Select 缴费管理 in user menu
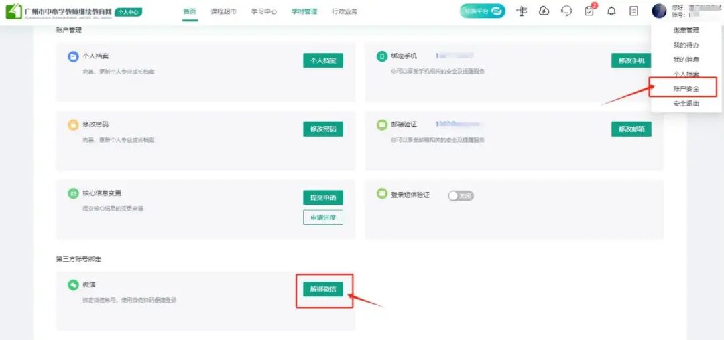Screen dimensions: 724x340 [686, 30]
